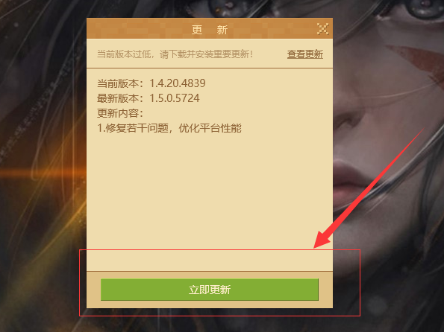Click the character's eye in the top right corner
The image size is (444, 332).
(x=425, y=7)
